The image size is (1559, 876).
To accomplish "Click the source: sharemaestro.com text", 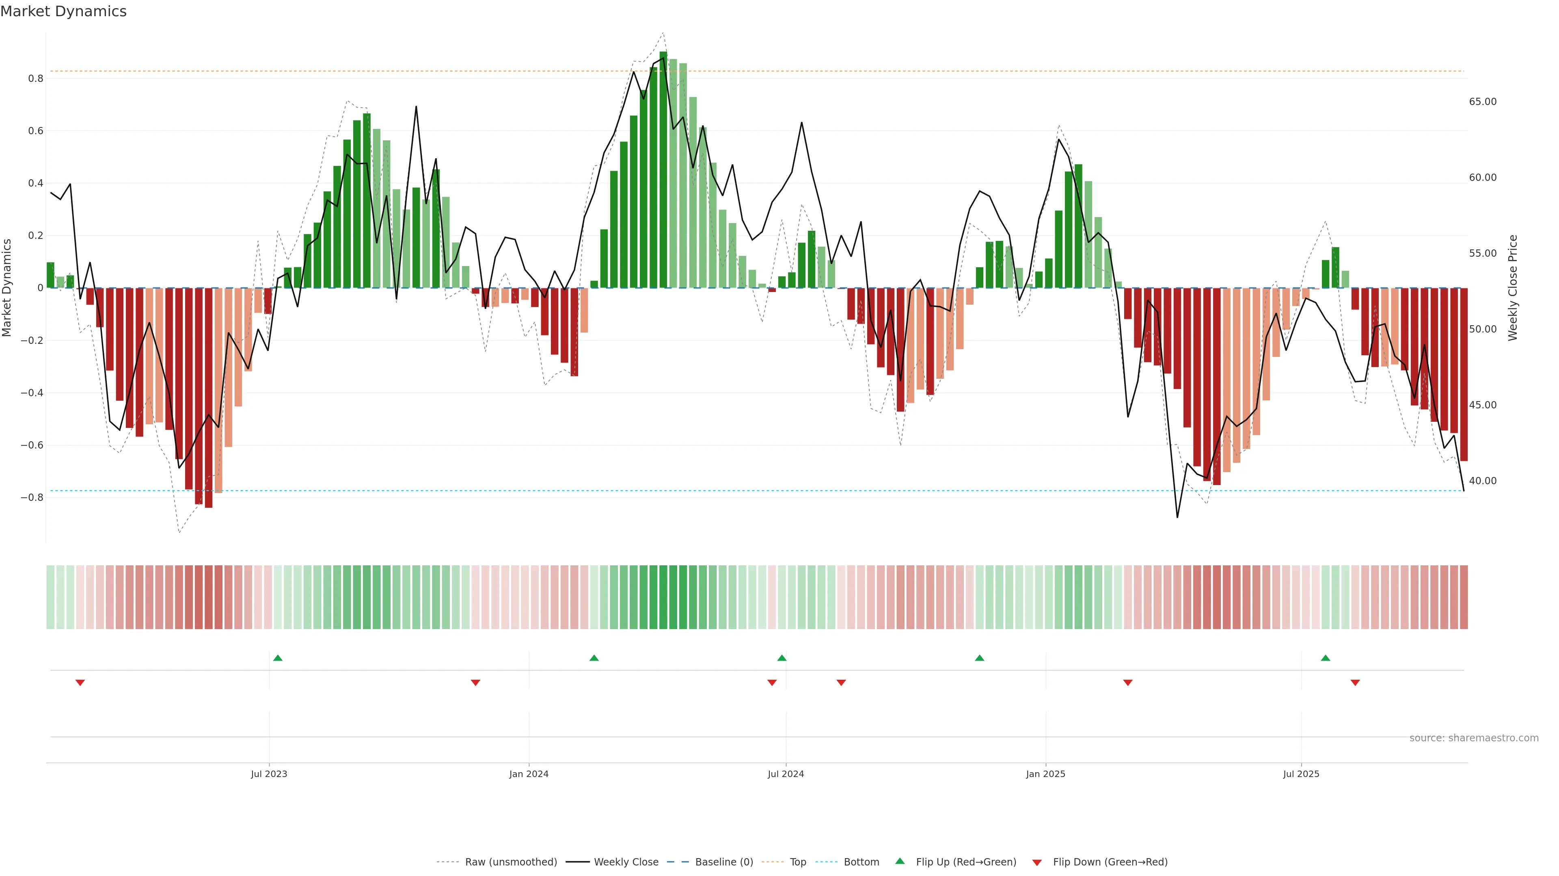I will coord(1474,738).
